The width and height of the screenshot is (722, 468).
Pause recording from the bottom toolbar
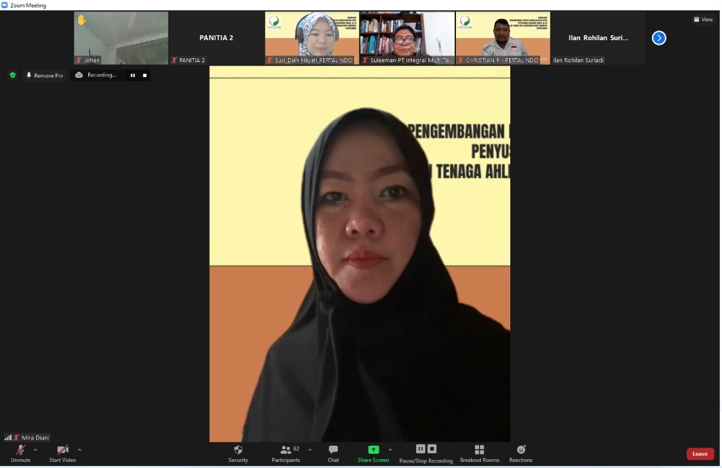(420, 449)
